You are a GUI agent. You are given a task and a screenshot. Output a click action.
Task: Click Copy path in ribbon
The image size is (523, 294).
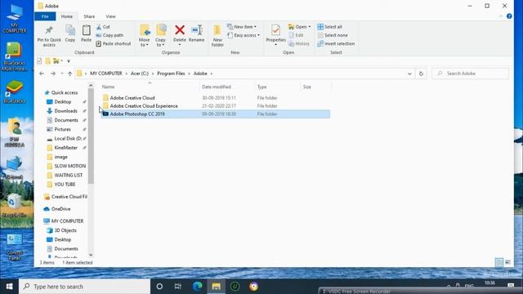pos(110,35)
